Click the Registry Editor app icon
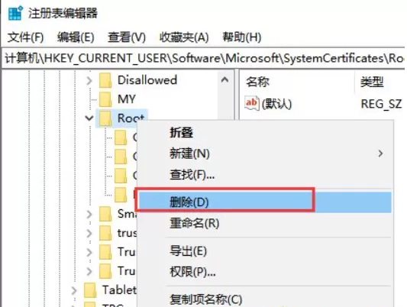The image size is (407, 307). click(15, 13)
